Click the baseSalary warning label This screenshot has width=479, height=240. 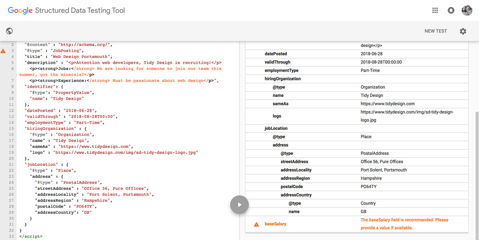point(275,224)
